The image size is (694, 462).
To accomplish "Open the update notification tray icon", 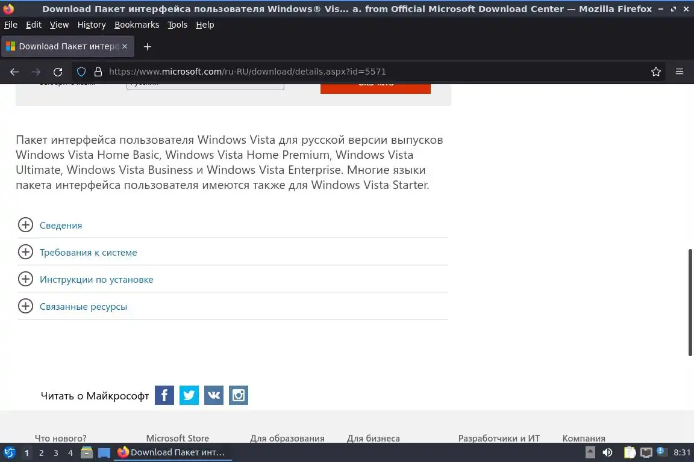I will (660, 451).
